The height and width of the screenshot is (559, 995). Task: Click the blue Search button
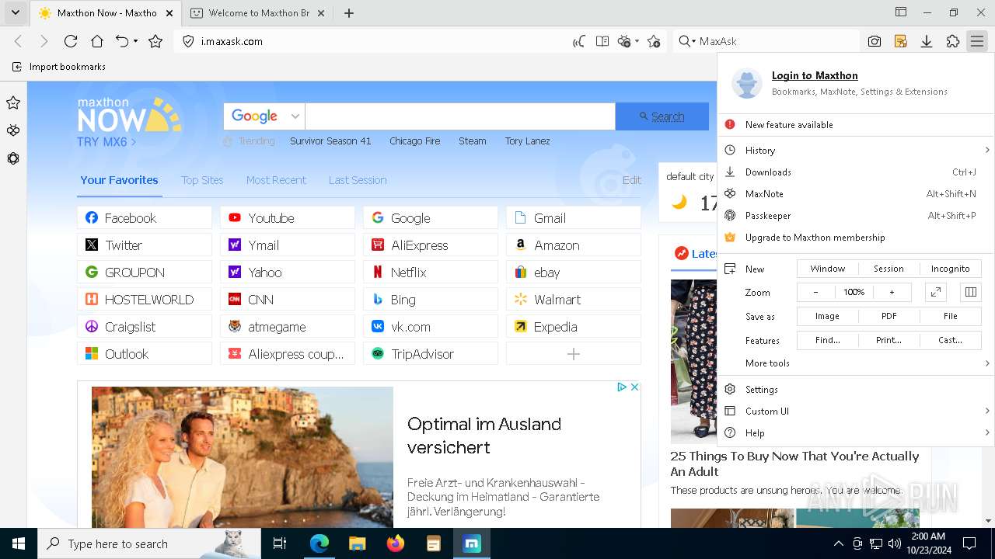coord(662,116)
